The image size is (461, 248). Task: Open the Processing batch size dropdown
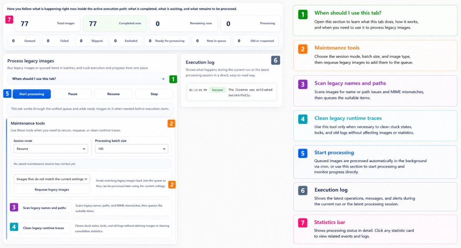[x=131, y=149]
